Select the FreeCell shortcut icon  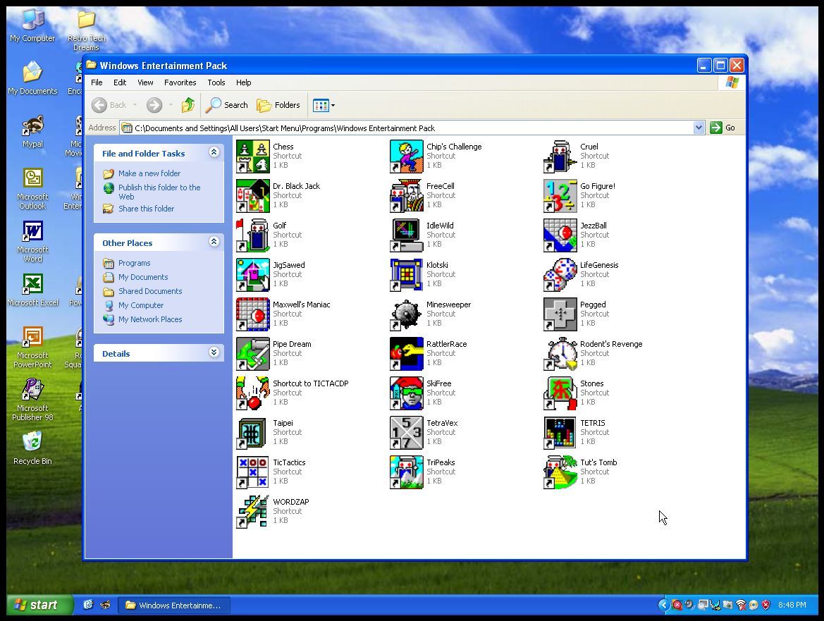[406, 196]
